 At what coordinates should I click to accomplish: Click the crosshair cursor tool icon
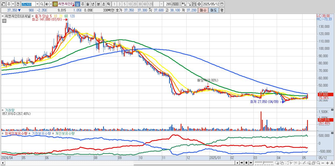[x=291, y=163]
